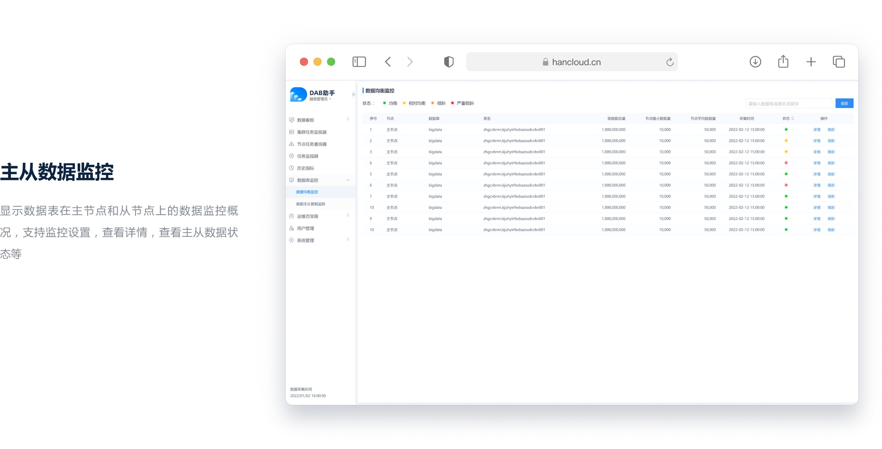Select 集群任务监视器 in the sidebar
This screenshot has width=882, height=449.
311,132
